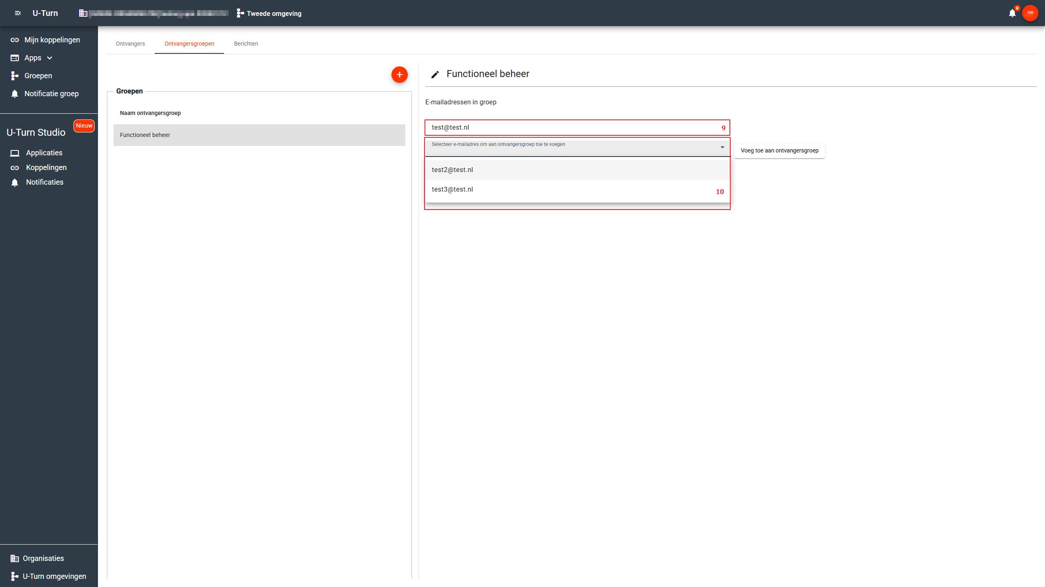Open notifications bell in top bar

point(1012,13)
